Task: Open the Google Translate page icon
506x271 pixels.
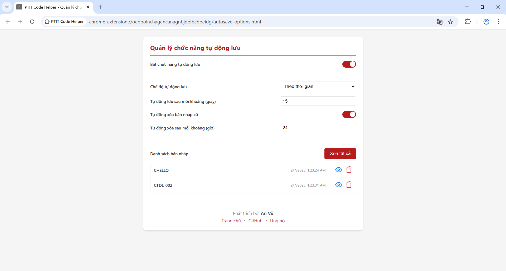Action: pyautogui.click(x=439, y=22)
